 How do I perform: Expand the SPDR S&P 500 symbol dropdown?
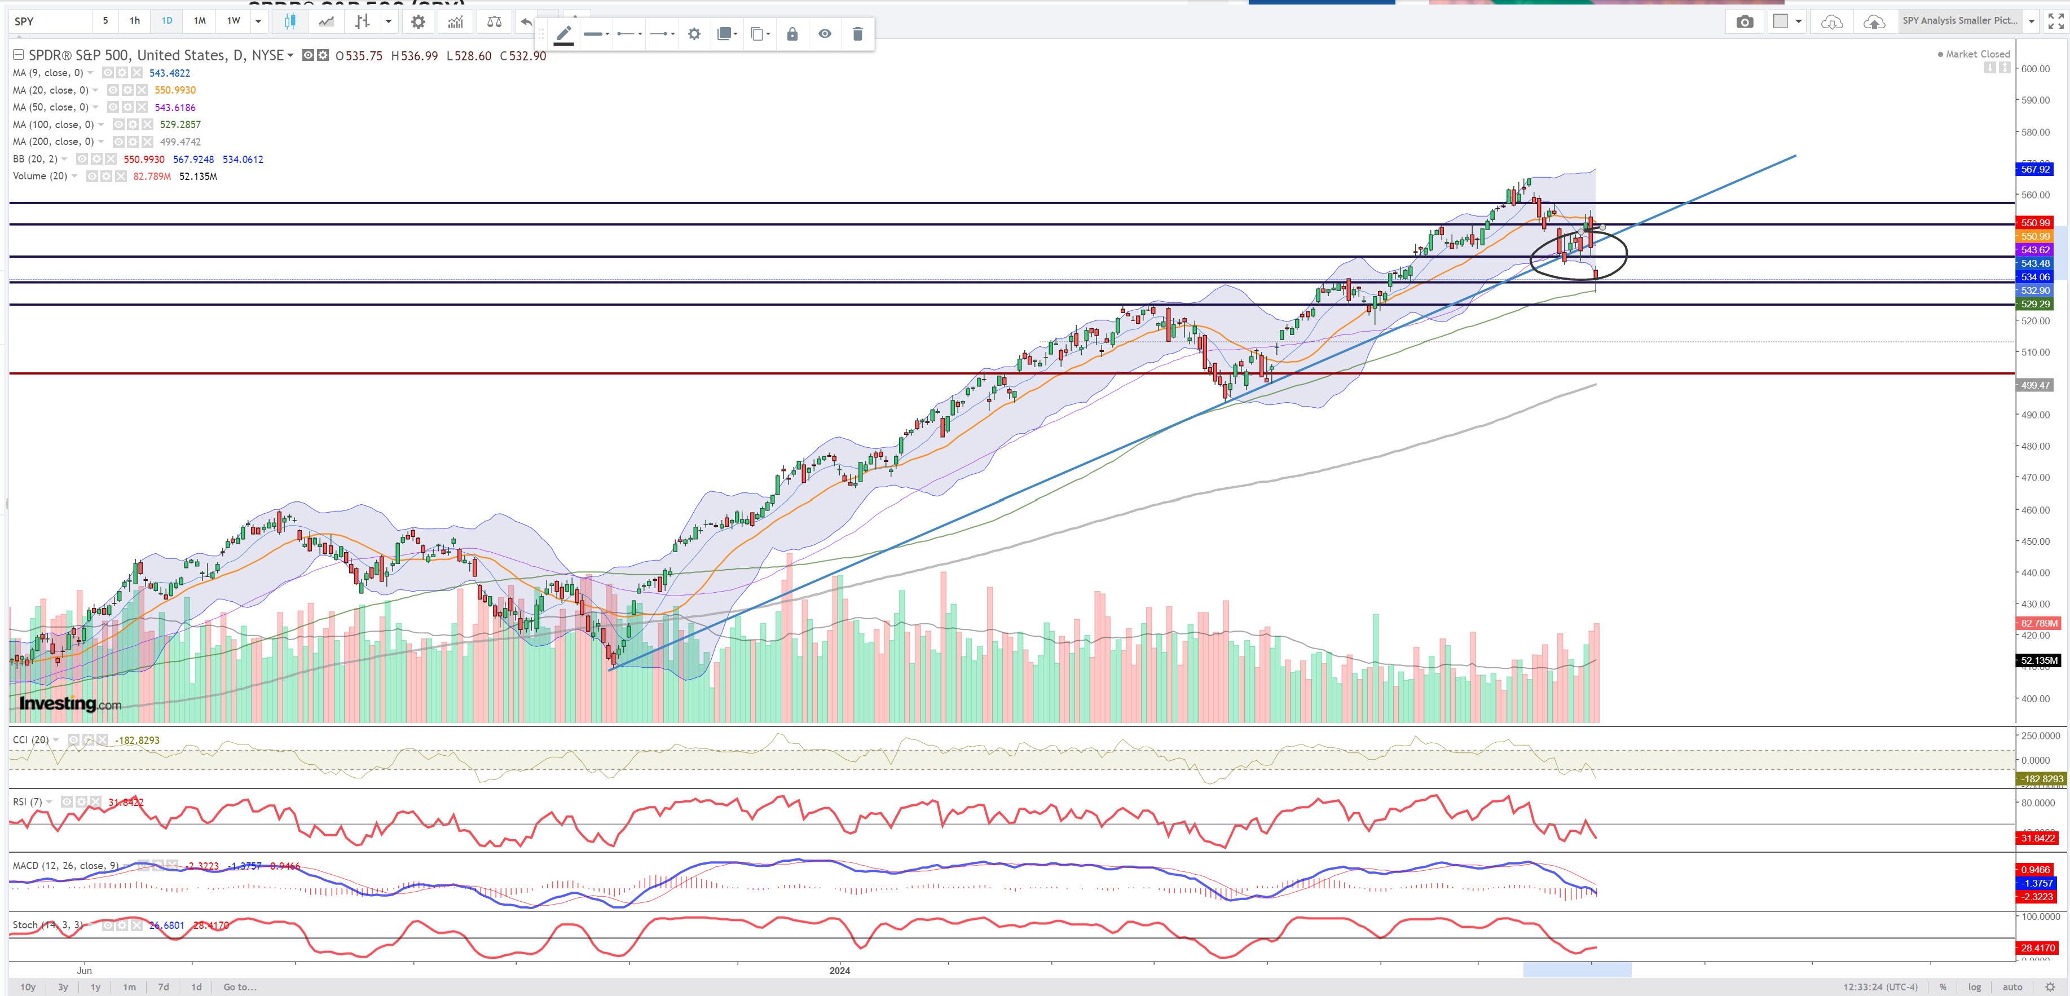(290, 55)
